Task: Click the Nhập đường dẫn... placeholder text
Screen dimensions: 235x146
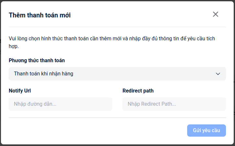Action: [x=35, y=104]
